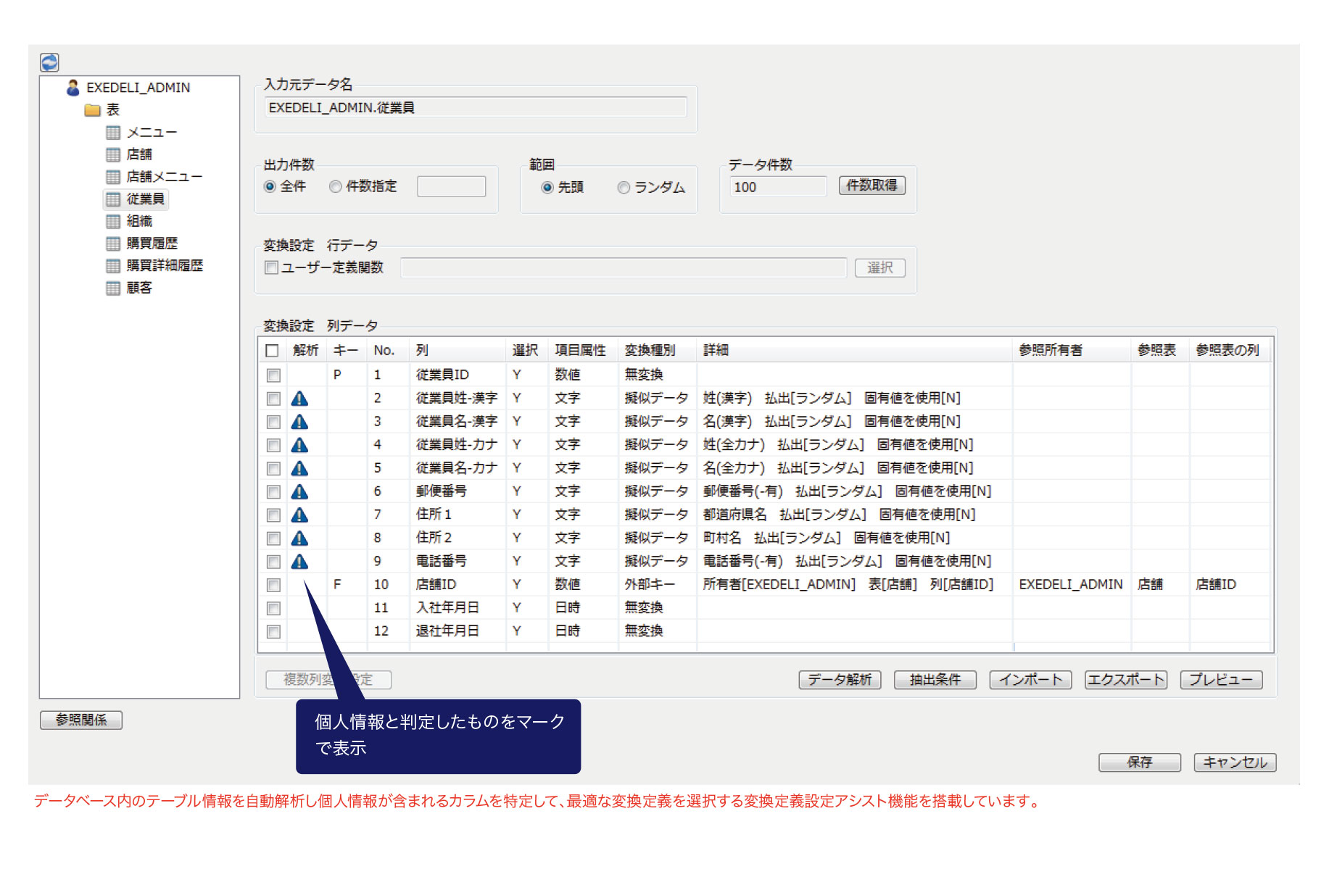Click the ユーザー定義関数 text field
This screenshot has height=869, width=1329.
(x=624, y=268)
